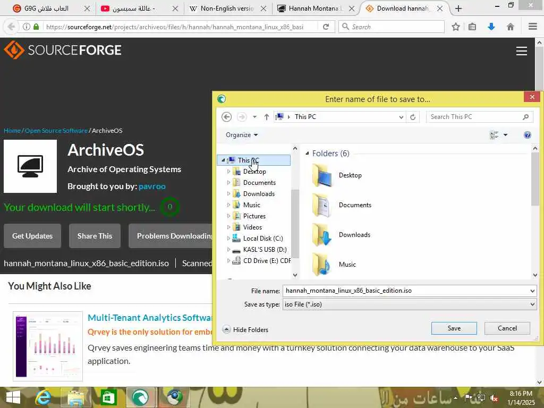
Task: Open Open Source Software breadcrumb link
Action: 56,131
